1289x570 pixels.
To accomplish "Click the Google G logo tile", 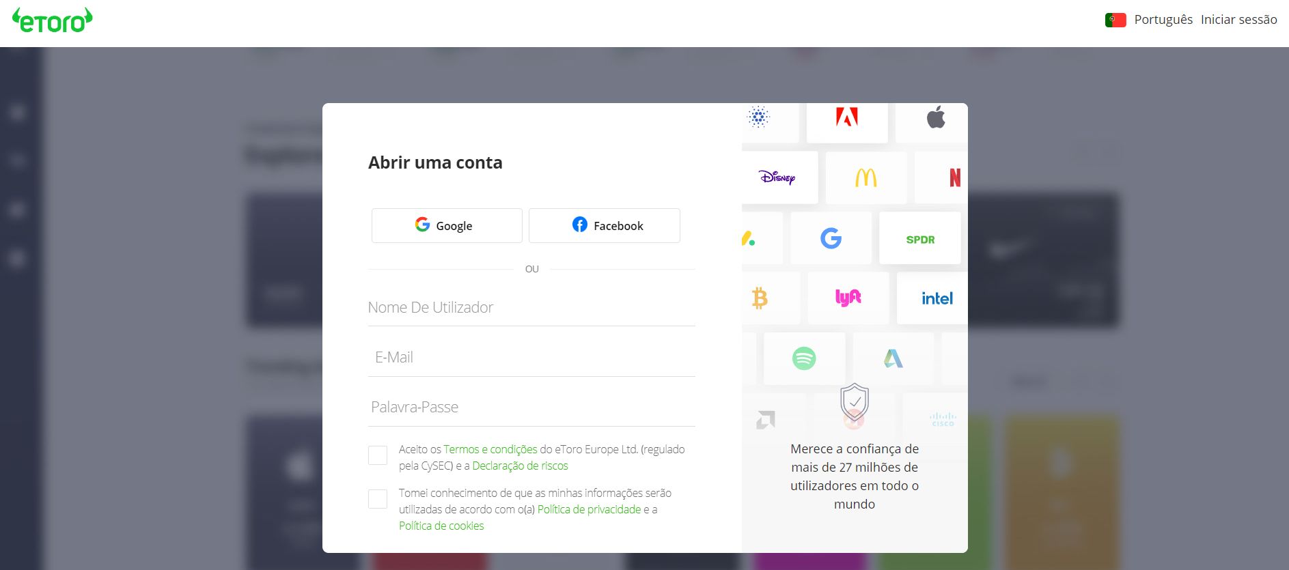I will (831, 238).
